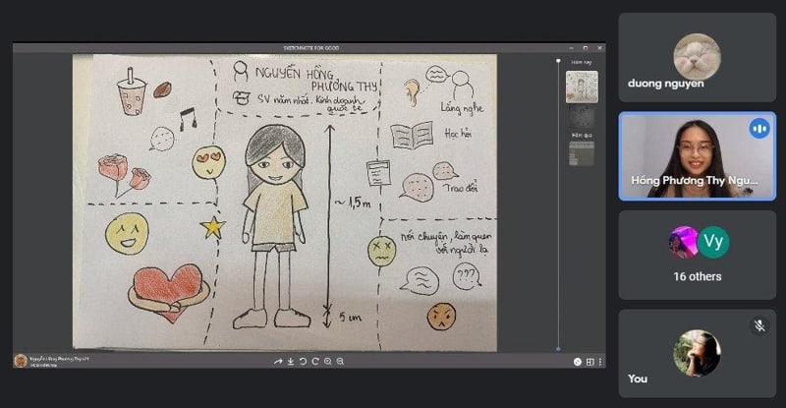This screenshot has height=408, width=786.
Task: Select the sketchnote thumbnail under Hôm nay
Action: pyautogui.click(x=582, y=86)
